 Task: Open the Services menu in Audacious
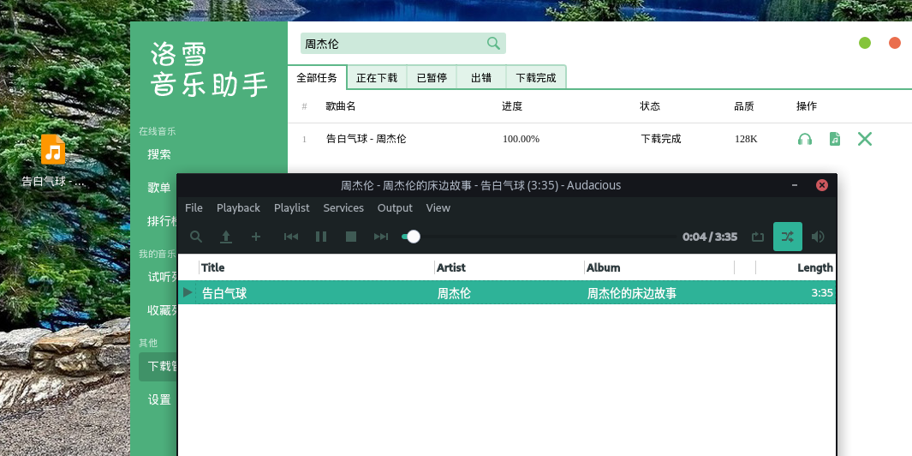coord(343,208)
